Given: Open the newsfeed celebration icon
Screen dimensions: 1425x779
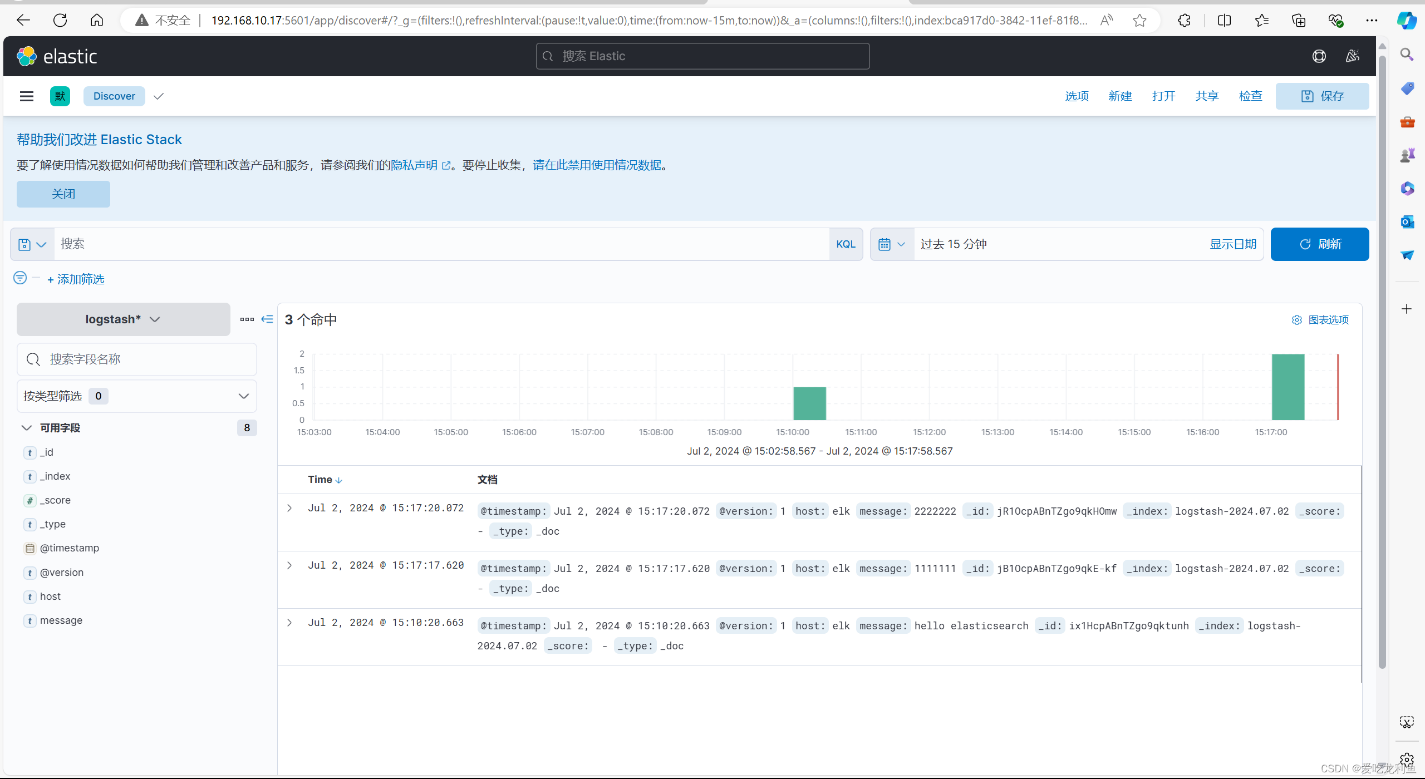Looking at the screenshot, I should point(1352,56).
